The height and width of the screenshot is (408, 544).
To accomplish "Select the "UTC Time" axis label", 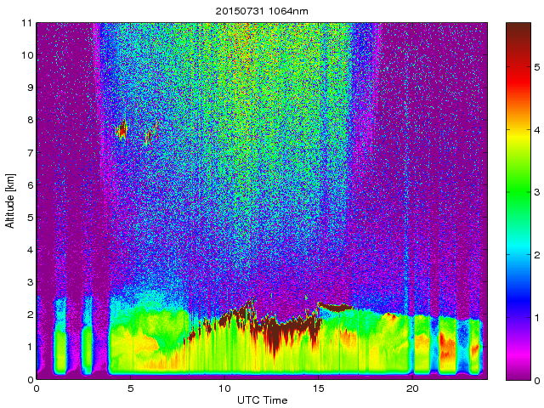I will [263, 400].
